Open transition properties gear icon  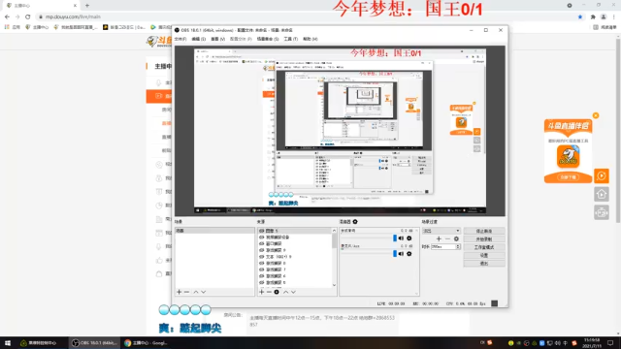click(x=456, y=238)
